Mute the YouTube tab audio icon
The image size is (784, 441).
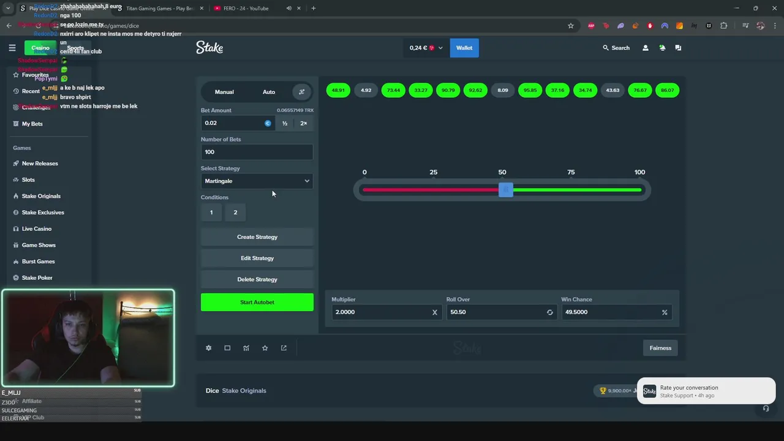coord(289,9)
